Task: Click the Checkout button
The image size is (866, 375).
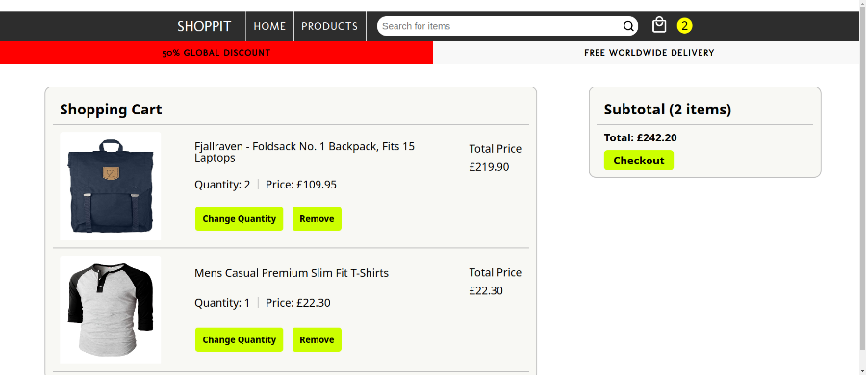Action: click(x=639, y=161)
